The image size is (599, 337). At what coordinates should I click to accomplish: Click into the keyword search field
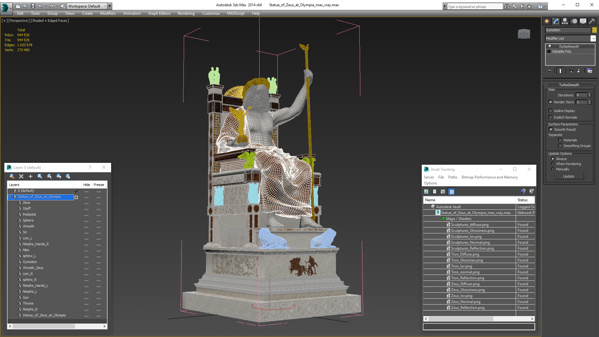(475, 7)
